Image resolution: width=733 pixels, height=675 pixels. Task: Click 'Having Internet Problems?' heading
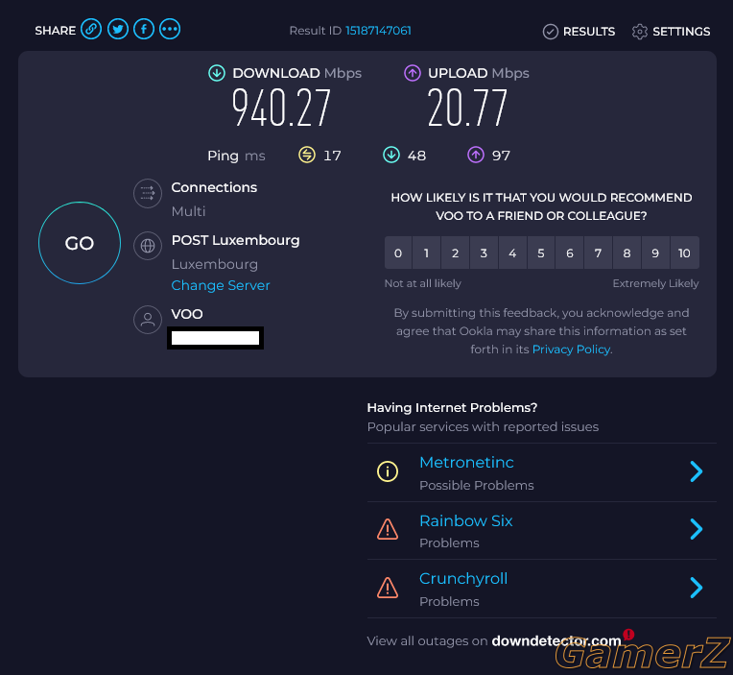click(x=452, y=408)
